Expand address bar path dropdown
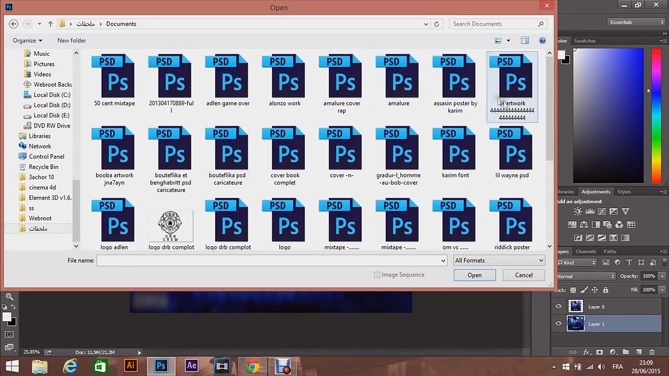 (426, 24)
